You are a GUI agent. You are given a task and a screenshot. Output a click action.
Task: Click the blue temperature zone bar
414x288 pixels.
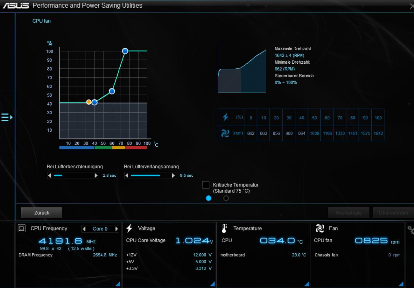click(x=77, y=148)
